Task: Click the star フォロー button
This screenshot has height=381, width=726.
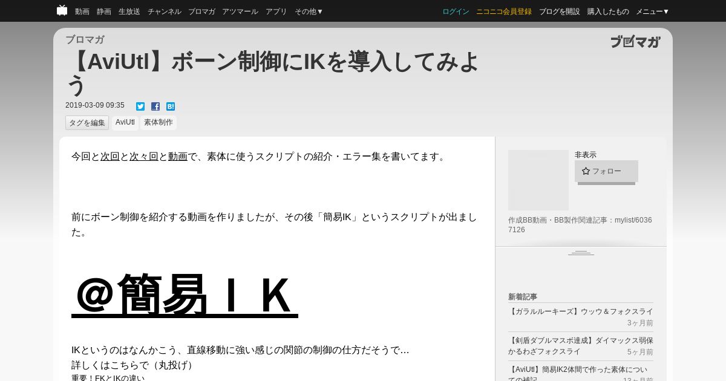Action: [x=606, y=171]
